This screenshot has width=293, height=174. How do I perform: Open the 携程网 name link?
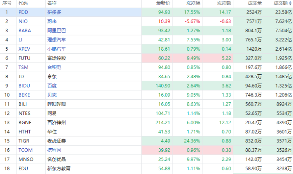(x=54, y=150)
